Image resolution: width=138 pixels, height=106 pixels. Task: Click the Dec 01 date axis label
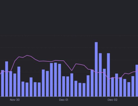pos(64,100)
